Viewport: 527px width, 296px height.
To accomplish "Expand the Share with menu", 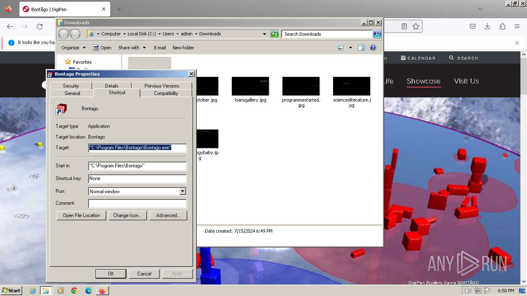I will (x=132, y=48).
